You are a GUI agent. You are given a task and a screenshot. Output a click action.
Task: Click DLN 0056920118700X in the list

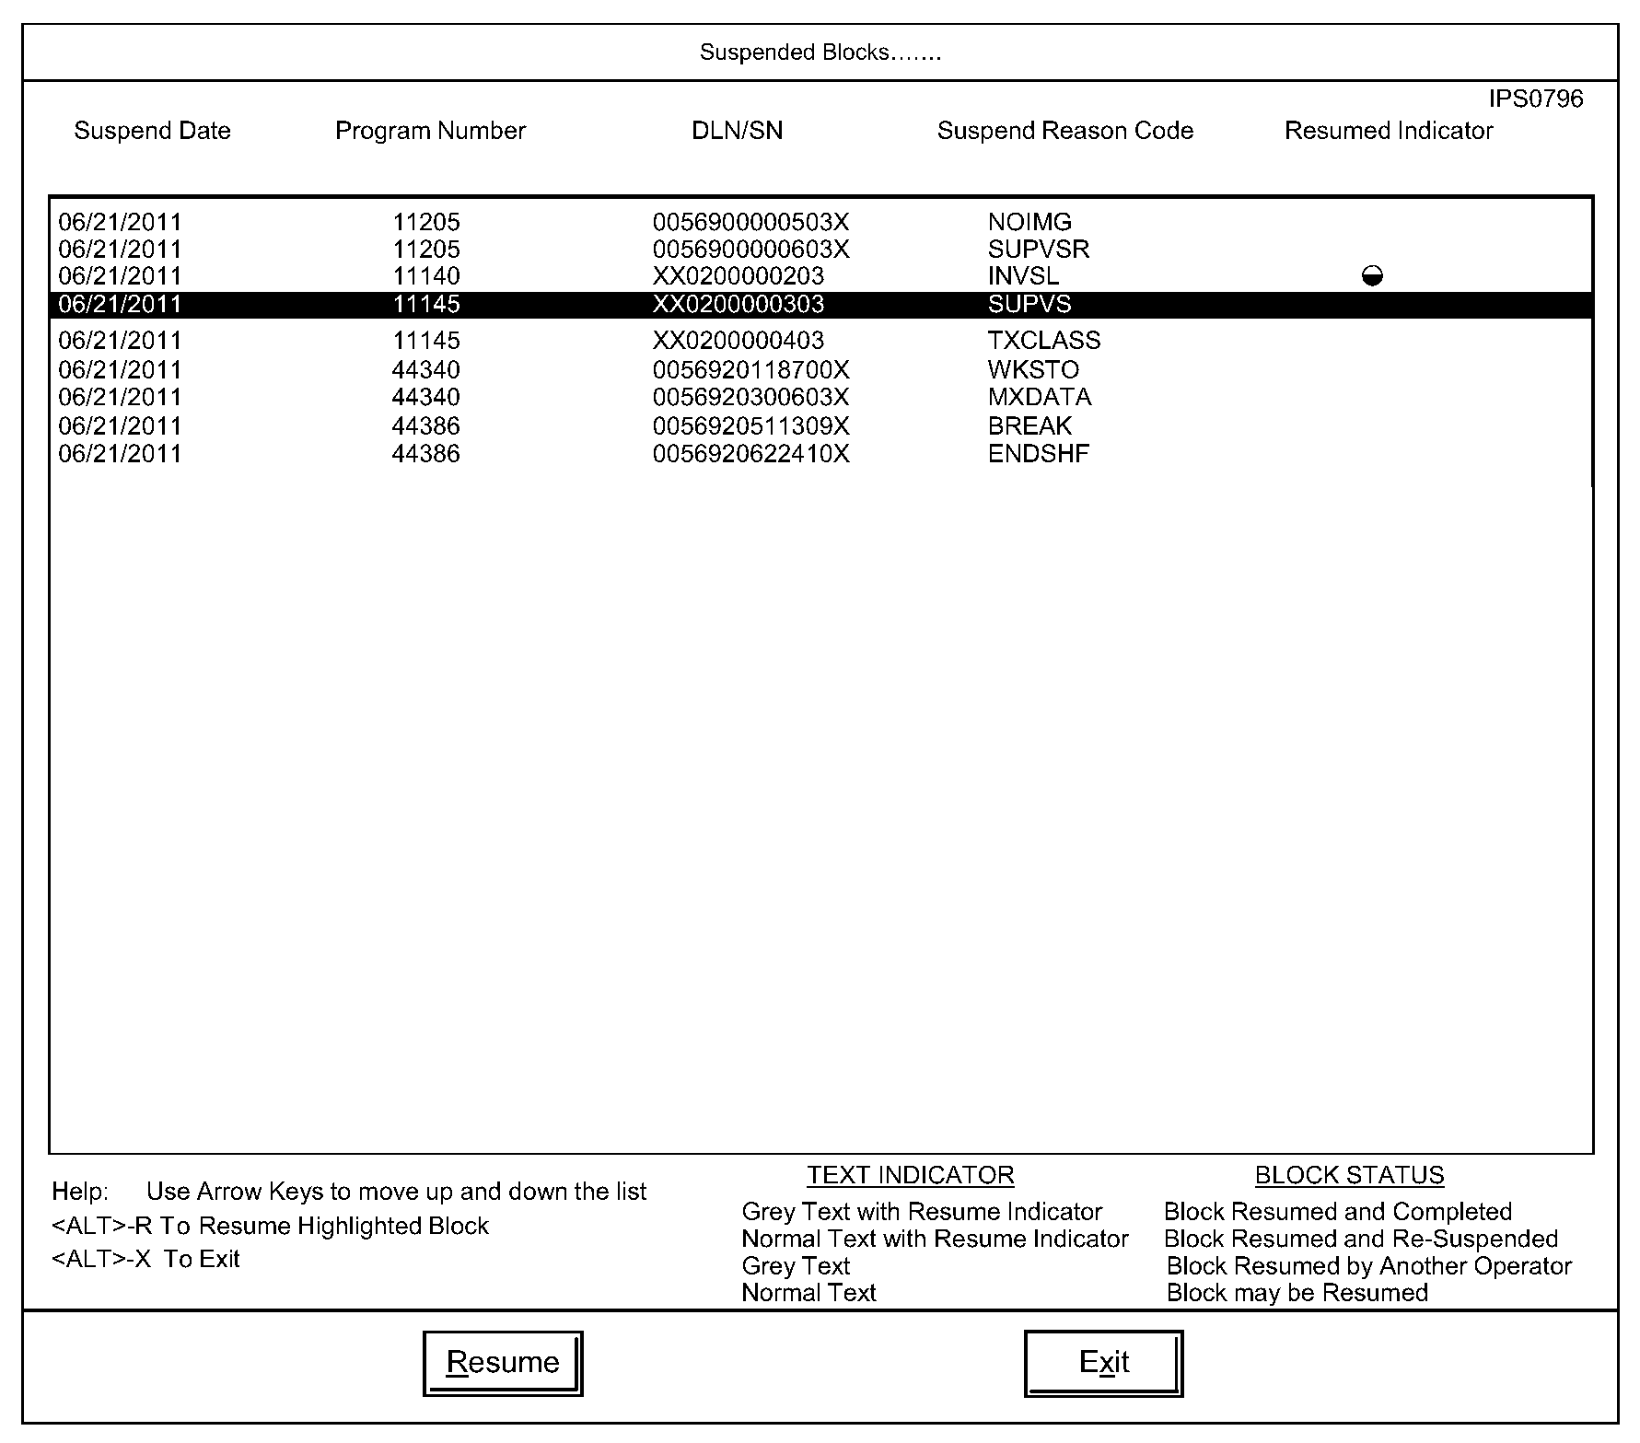pos(750,370)
